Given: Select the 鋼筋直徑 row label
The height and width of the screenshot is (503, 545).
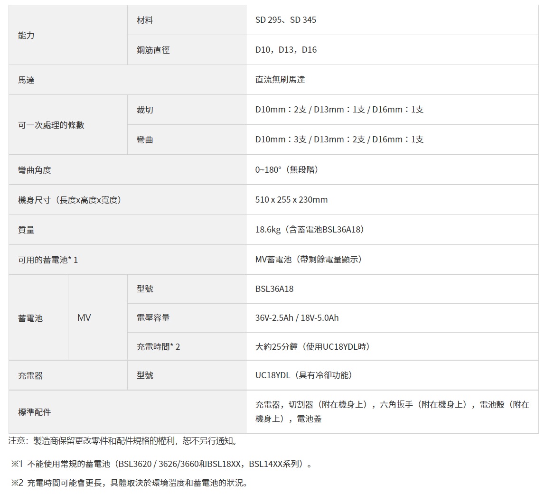Looking at the screenshot, I should pyautogui.click(x=153, y=50).
